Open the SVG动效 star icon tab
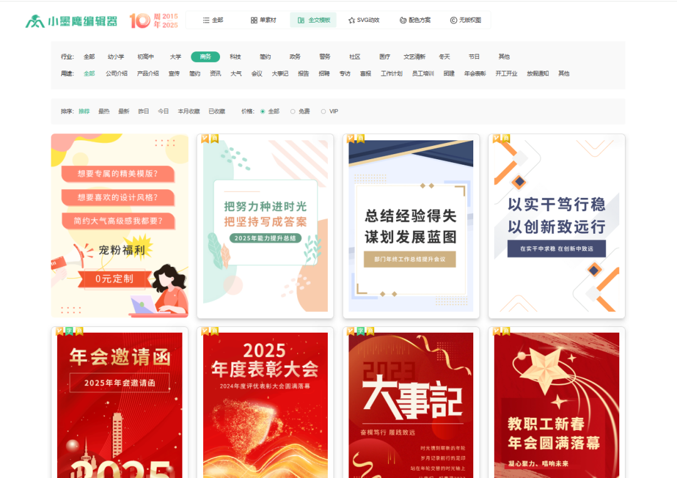Viewport: 677px width, 478px height. tap(364, 20)
